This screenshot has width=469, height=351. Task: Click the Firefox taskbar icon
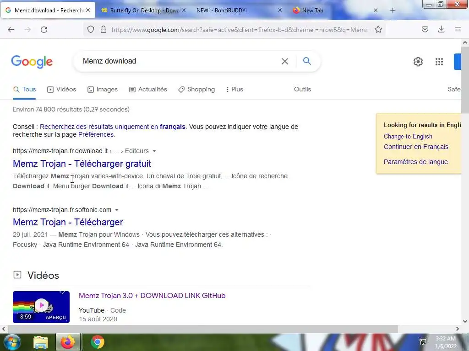[x=68, y=342]
